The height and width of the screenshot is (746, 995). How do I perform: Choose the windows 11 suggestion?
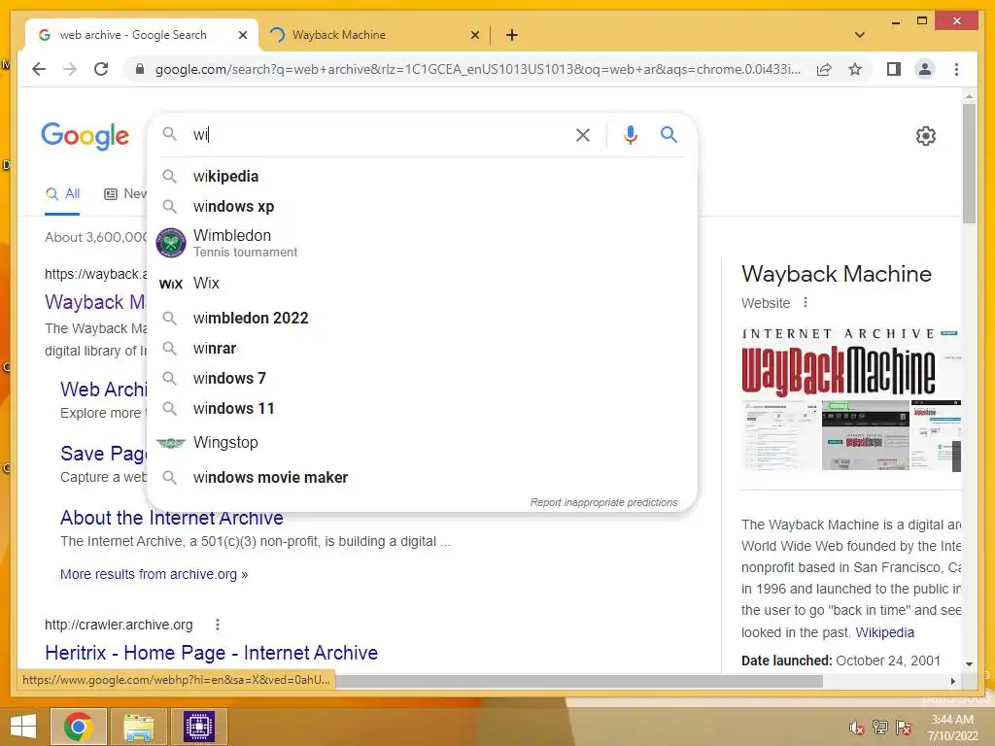coord(422,409)
